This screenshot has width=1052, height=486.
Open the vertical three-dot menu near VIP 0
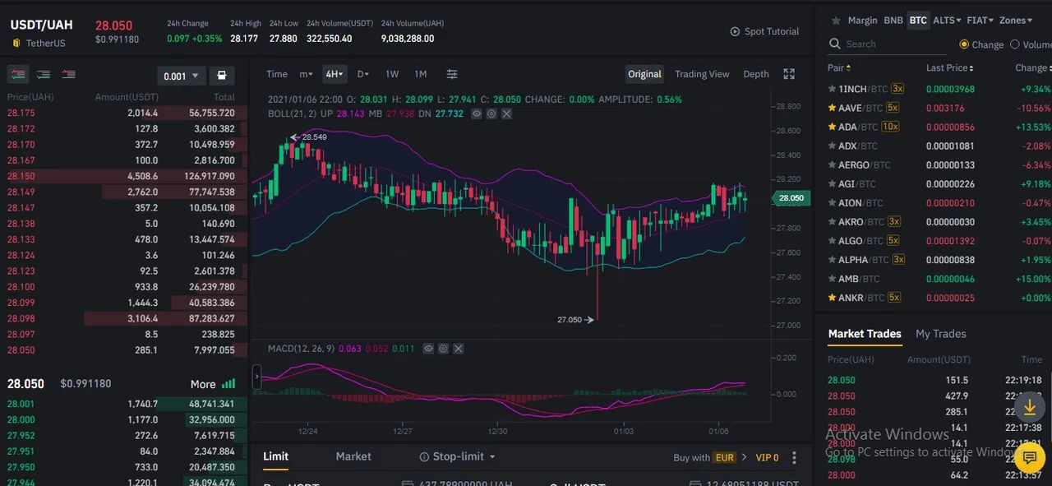pos(795,457)
